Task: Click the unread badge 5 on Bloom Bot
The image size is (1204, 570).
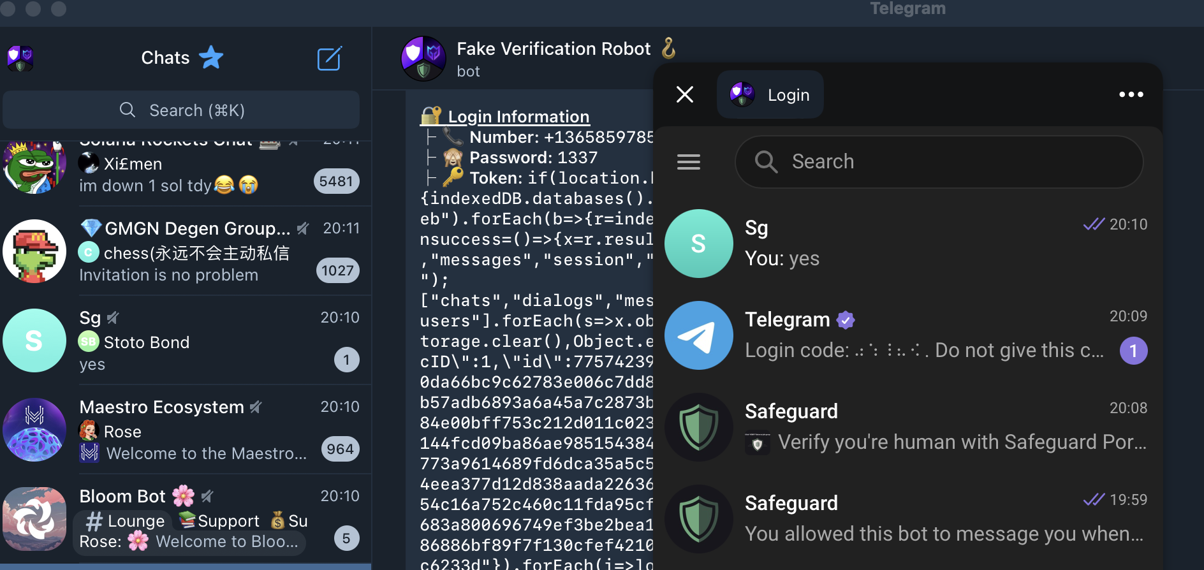Action: pos(346,538)
